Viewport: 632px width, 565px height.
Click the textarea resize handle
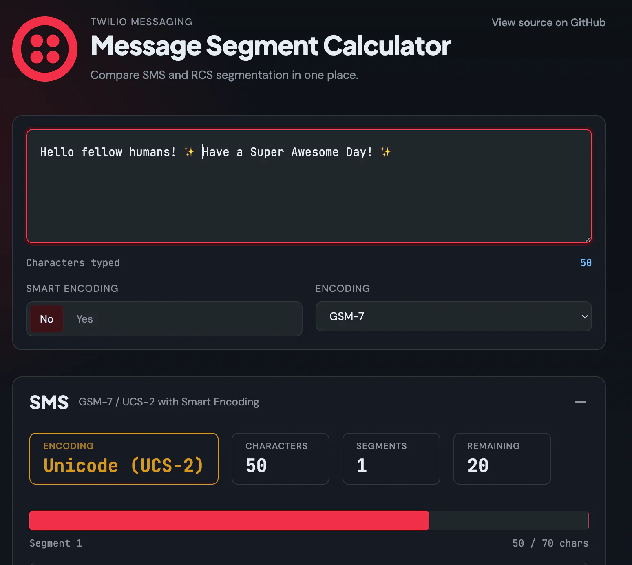[x=587, y=239]
